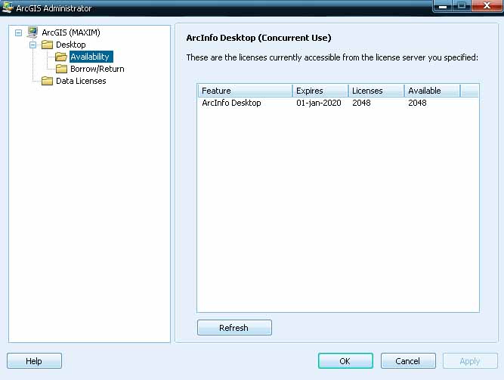Sort by the Expires column header
Image resolution: width=504 pixels, height=380 pixels.
coord(320,91)
